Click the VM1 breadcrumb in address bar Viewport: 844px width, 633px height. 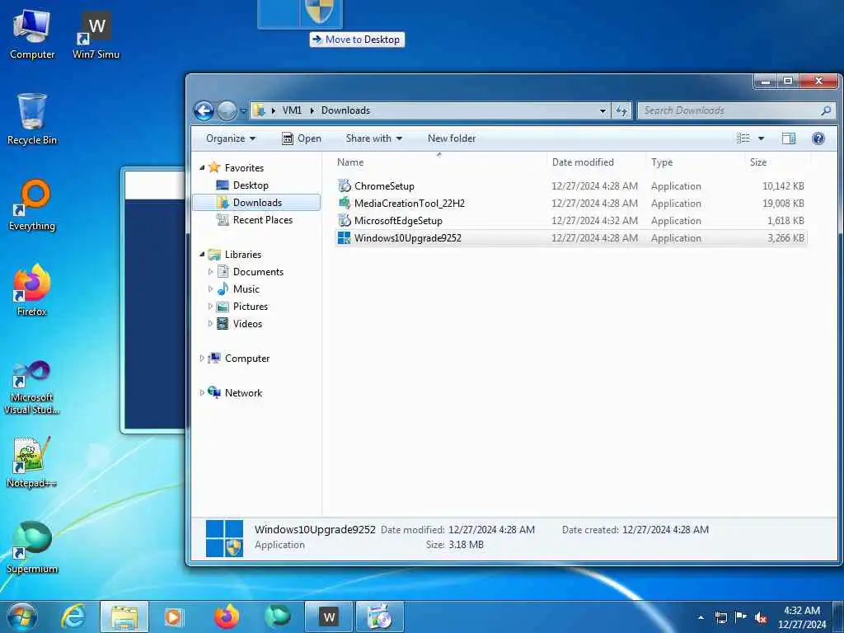click(292, 110)
